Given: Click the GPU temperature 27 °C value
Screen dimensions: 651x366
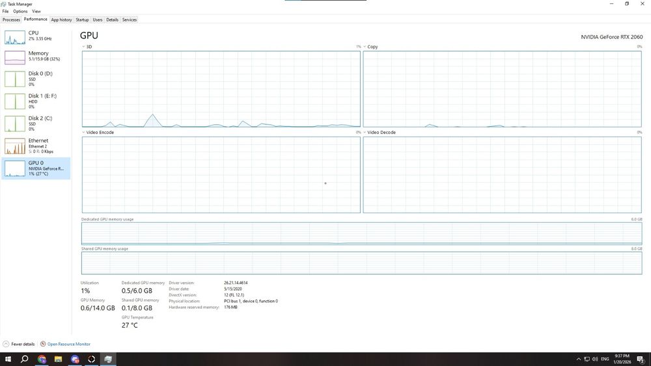Looking at the screenshot, I should [x=130, y=326].
